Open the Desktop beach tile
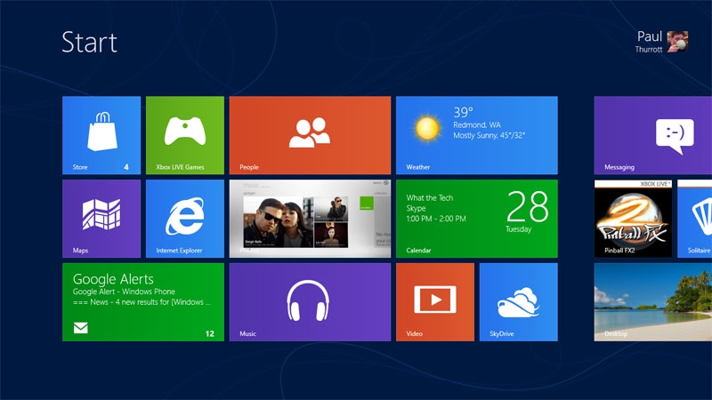This screenshot has height=400, width=712. [x=652, y=302]
